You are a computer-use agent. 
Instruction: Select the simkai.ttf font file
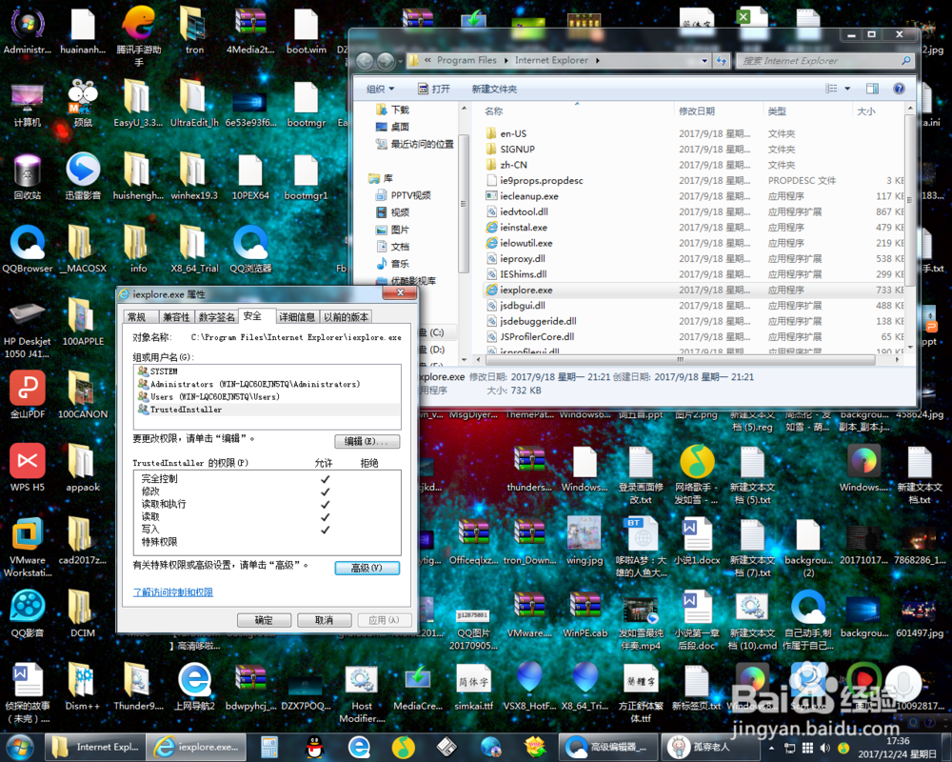(473, 687)
